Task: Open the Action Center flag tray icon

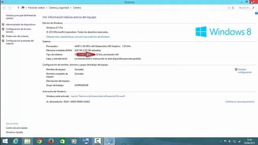Action: [225, 141]
